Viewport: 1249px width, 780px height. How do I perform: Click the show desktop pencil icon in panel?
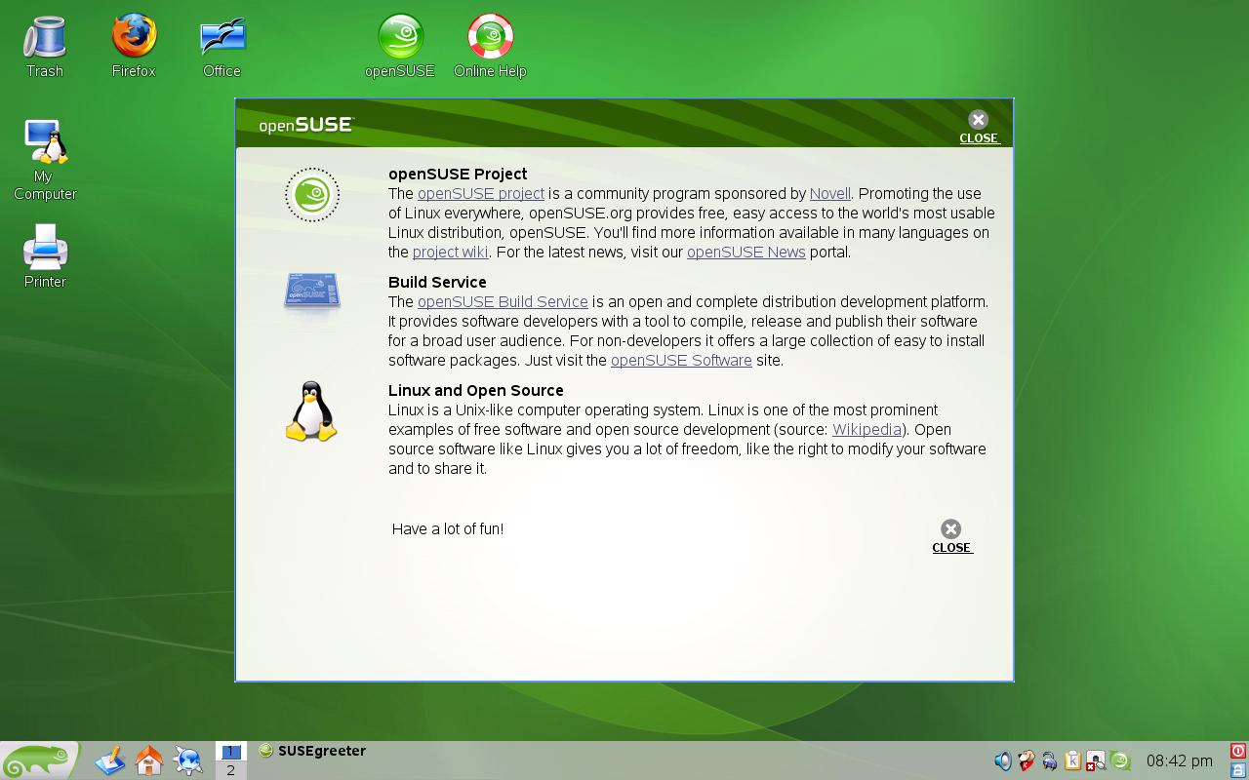point(110,760)
